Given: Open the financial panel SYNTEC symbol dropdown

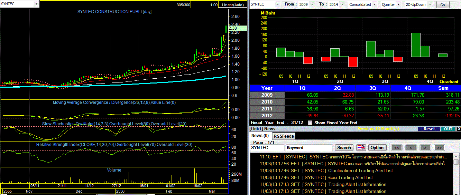Looking at the screenshot, I should (x=278, y=4).
